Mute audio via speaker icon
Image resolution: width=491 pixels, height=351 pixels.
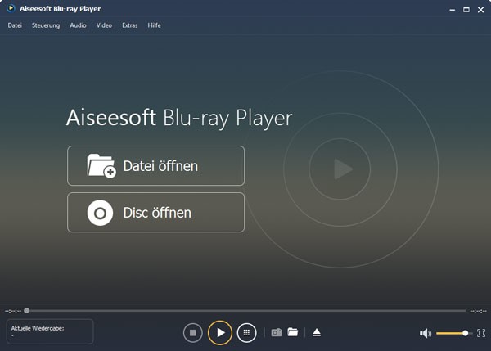click(x=425, y=333)
